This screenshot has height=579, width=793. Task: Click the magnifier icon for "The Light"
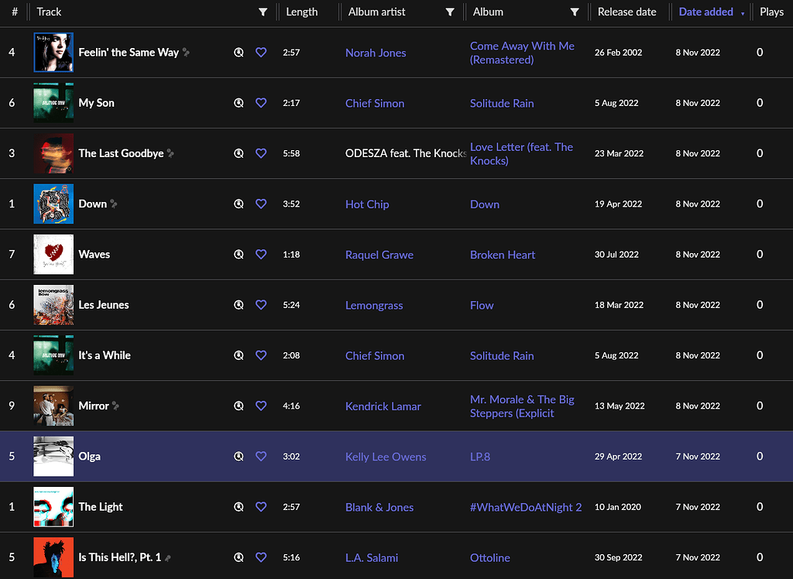238,506
